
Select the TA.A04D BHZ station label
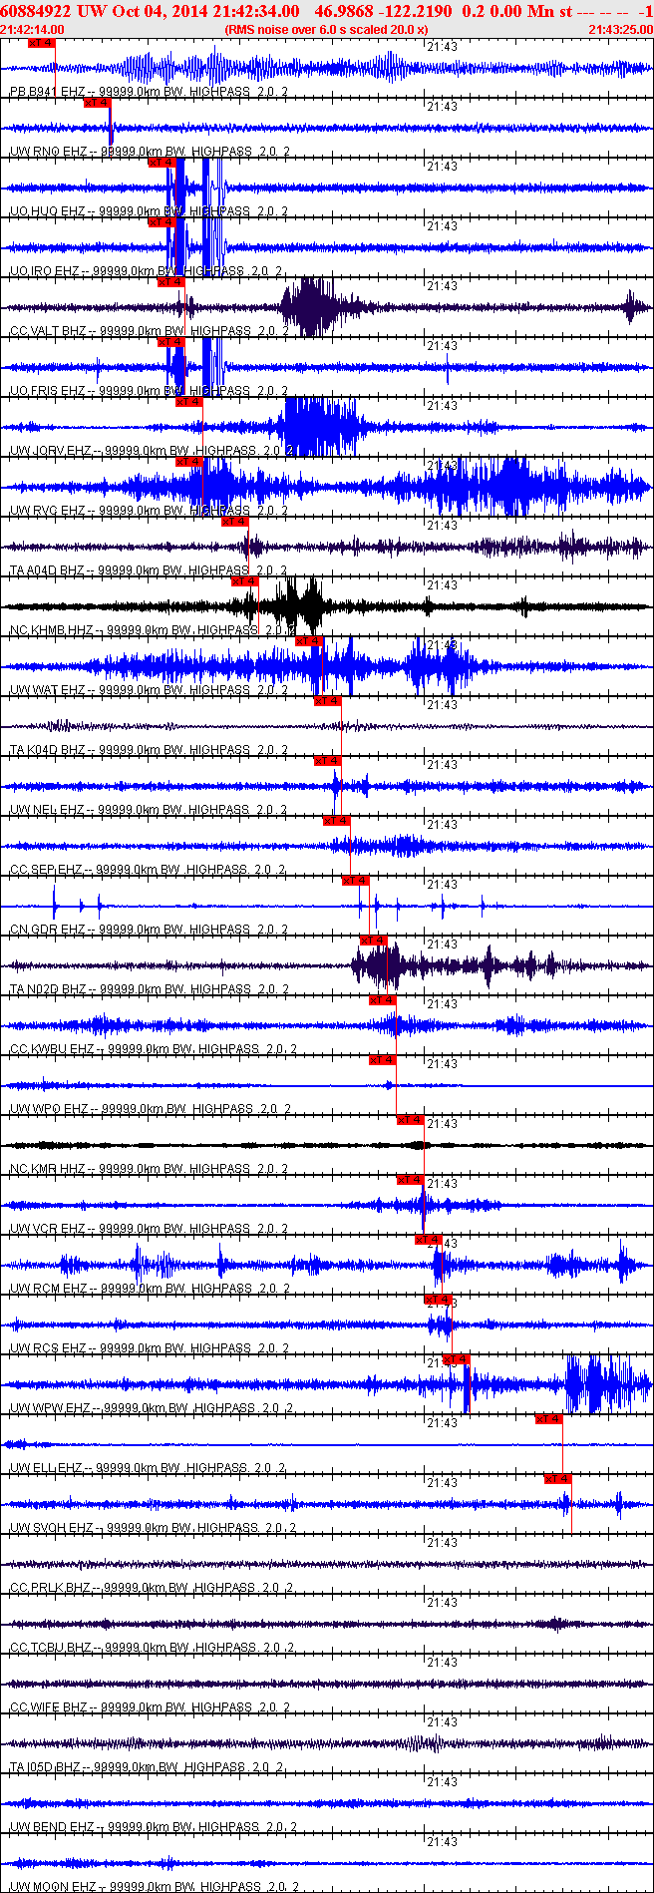click(x=47, y=570)
